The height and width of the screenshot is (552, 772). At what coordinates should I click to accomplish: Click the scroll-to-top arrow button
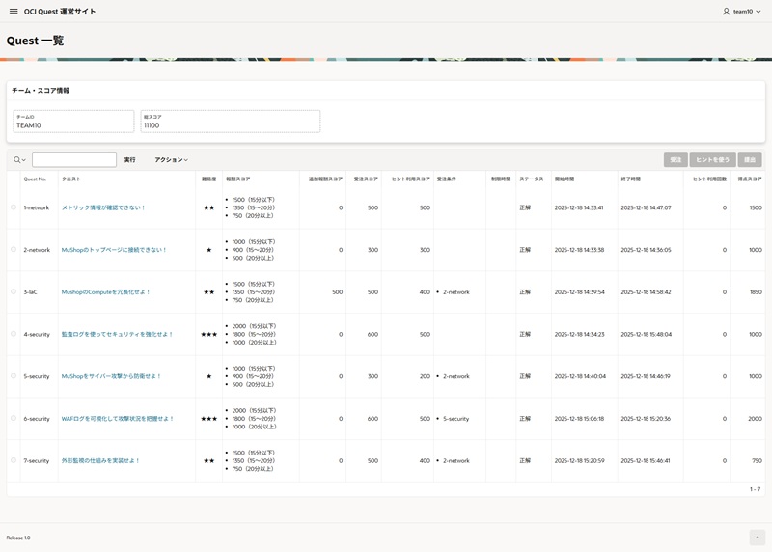757,538
